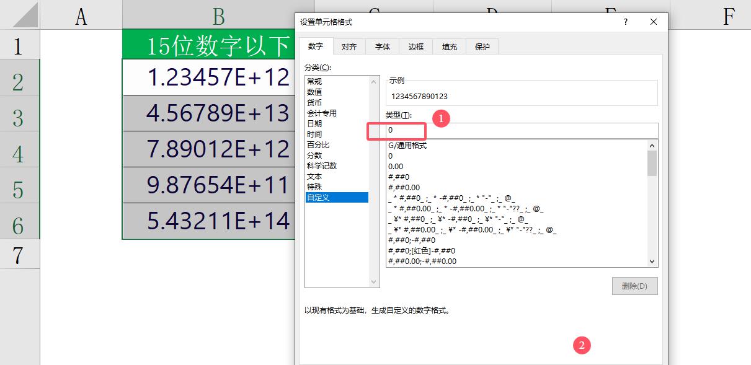Select 日期 category
751x365 pixels.
[337, 124]
